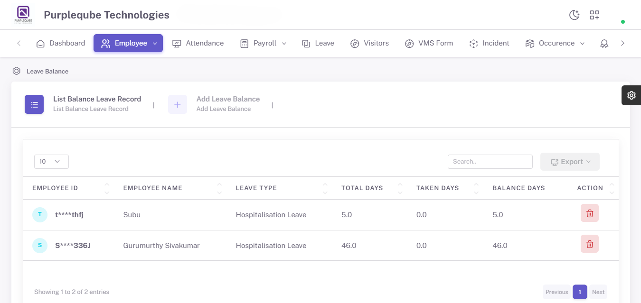
Task: Open the Dashboard menu
Action: coord(61,43)
